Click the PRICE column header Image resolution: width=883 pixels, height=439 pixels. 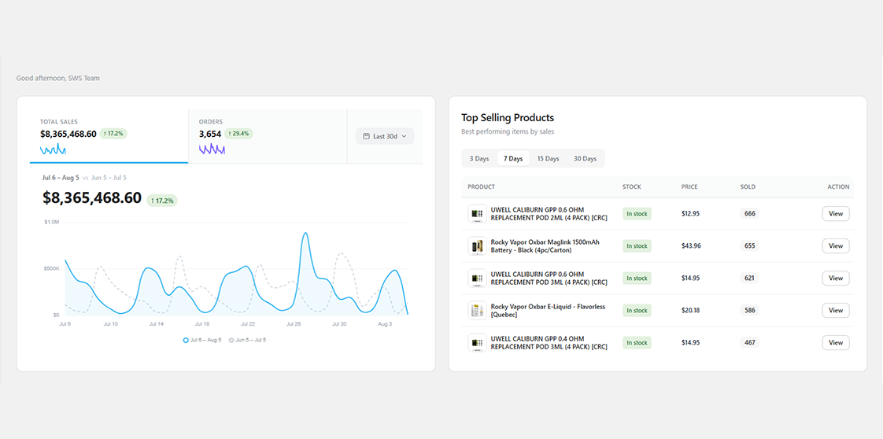tap(690, 187)
